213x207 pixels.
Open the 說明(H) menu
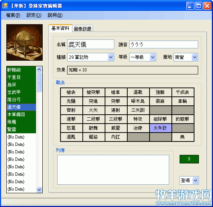tap(55, 15)
